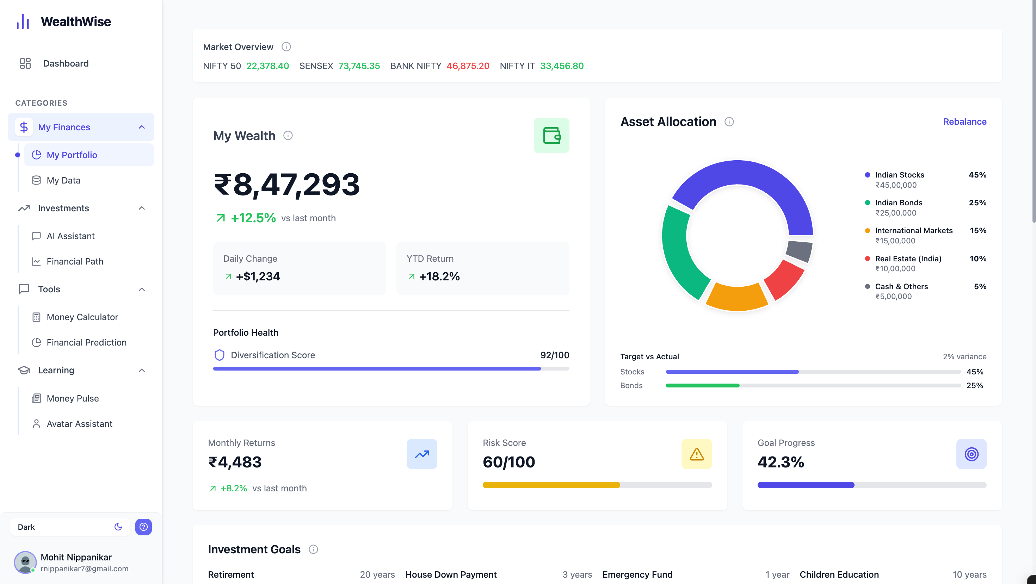Click Mohit Nippanikar's profile avatar
The image size is (1036, 584).
[25, 562]
